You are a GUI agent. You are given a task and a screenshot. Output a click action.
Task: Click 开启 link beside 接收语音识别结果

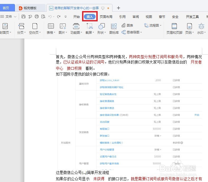pyautogui.click(x=197, y=115)
